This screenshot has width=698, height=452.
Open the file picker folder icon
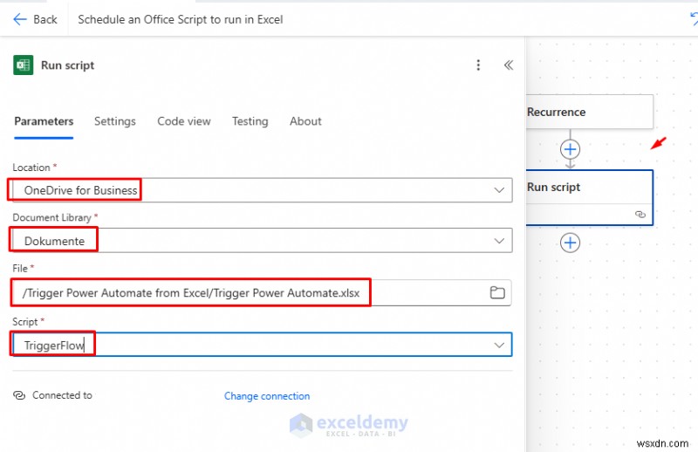(497, 292)
